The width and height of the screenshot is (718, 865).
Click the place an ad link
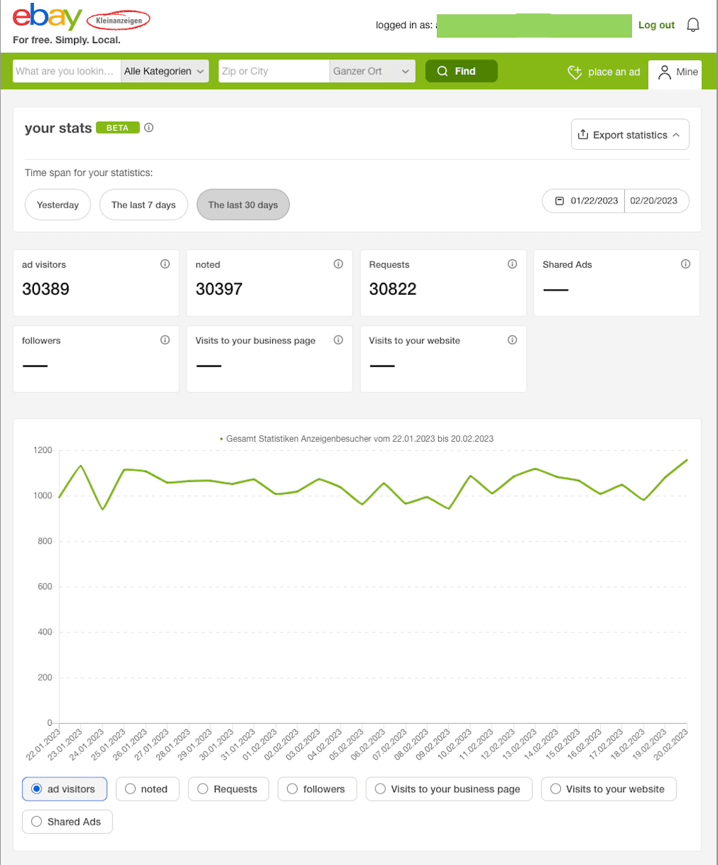pyautogui.click(x=604, y=72)
